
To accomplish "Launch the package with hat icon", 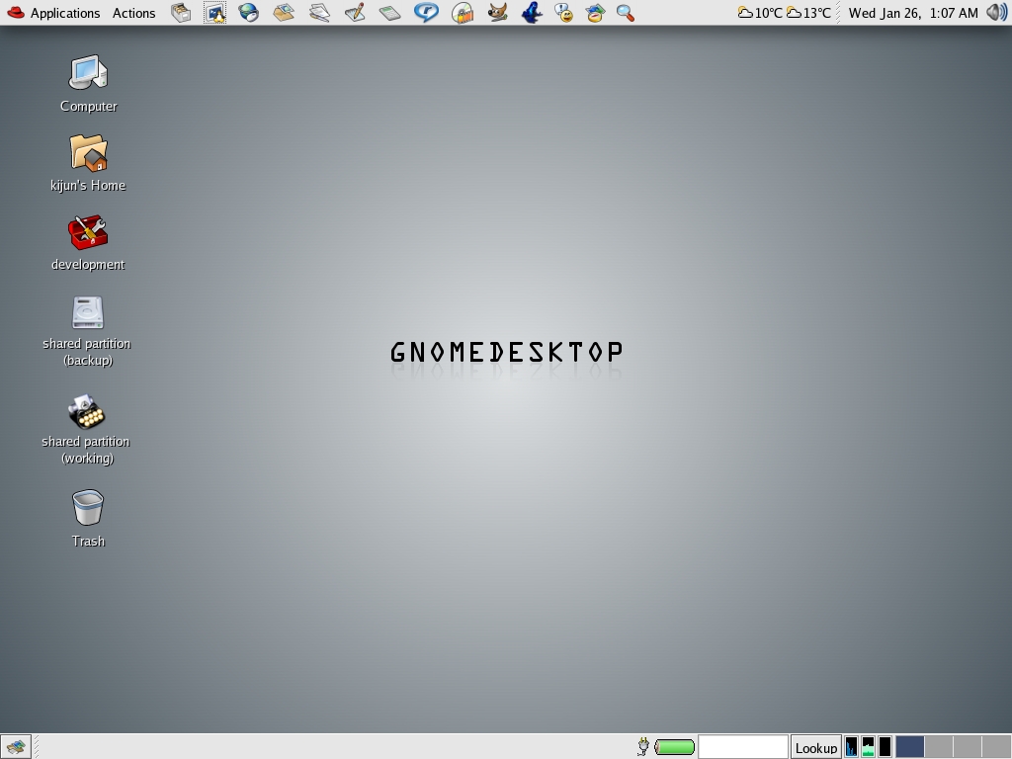I will click(x=595, y=13).
